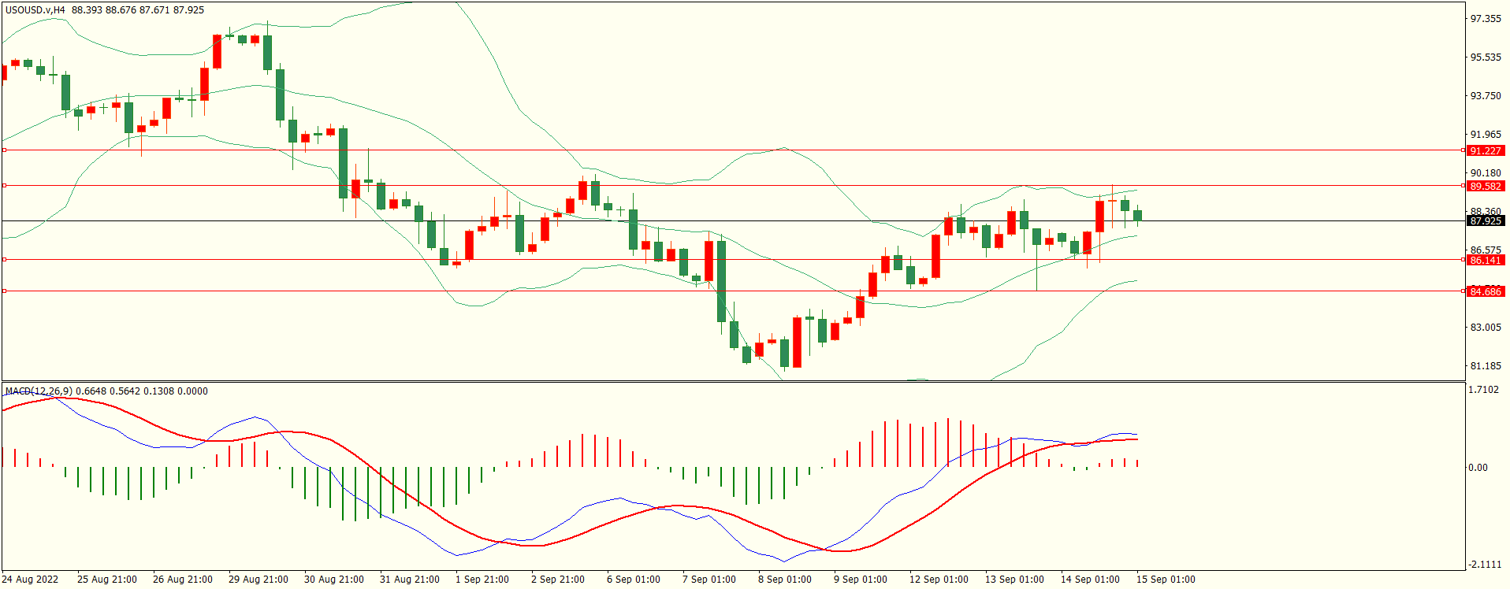Click the 83.005 value on price axis
Image resolution: width=1510 pixels, height=589 pixels.
tap(1486, 327)
